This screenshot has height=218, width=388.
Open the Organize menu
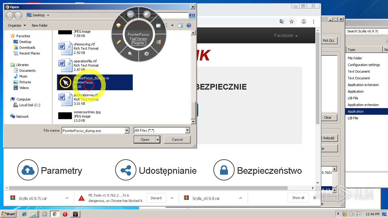[x=17, y=25]
